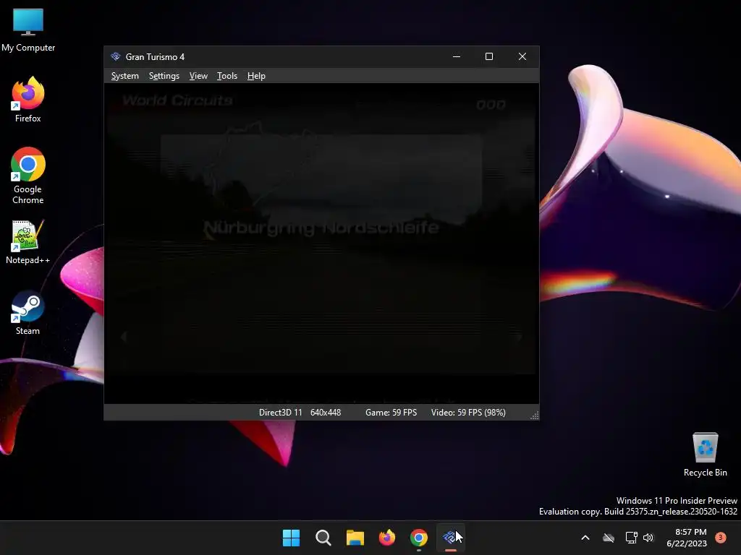This screenshot has height=555, width=741.
Task: Close the Gran Turismo 4 window
Action: pos(522,56)
